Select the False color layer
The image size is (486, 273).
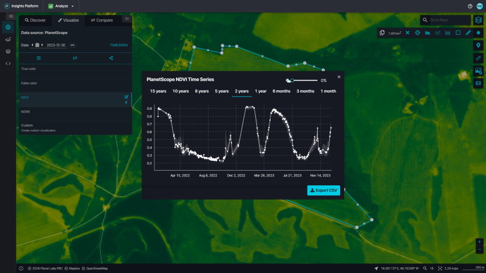[x=75, y=85]
